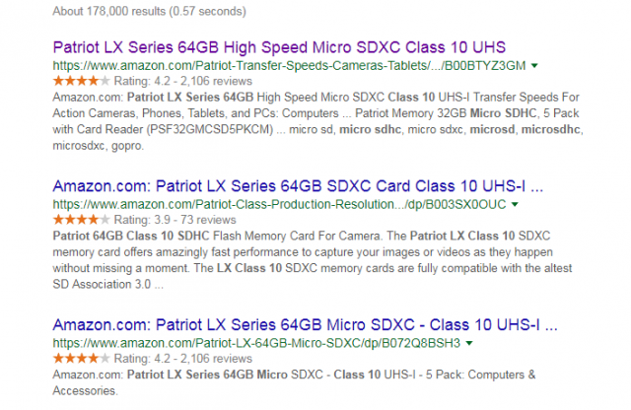Expand the dropdown arrow beside the B003SX0OUC URL
The image size is (631, 410).
coord(514,205)
